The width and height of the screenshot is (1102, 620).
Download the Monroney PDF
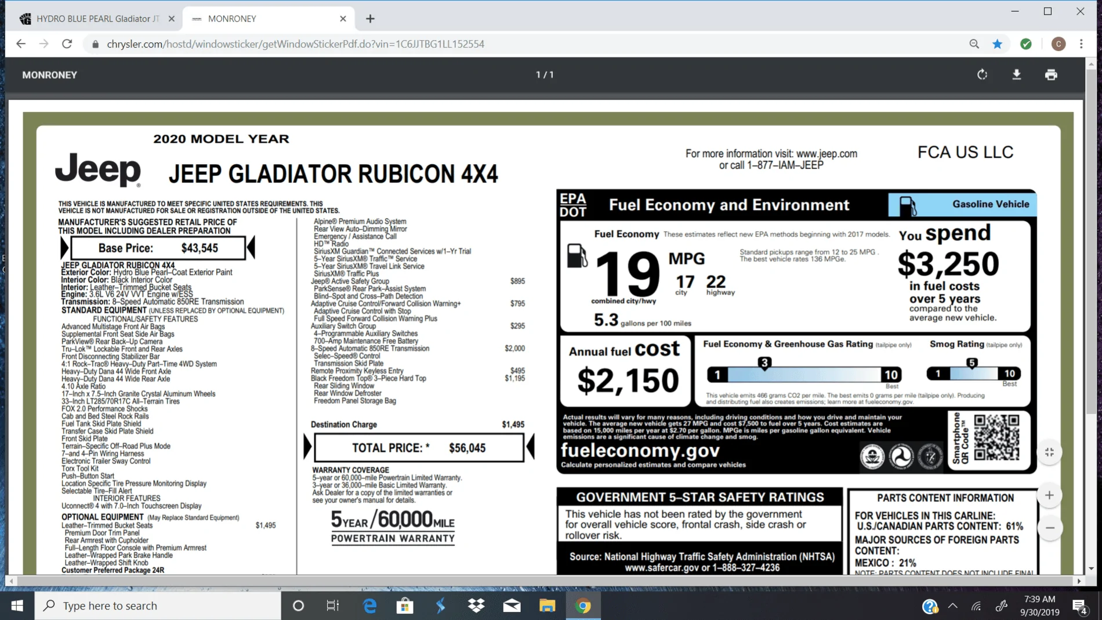tap(1017, 75)
